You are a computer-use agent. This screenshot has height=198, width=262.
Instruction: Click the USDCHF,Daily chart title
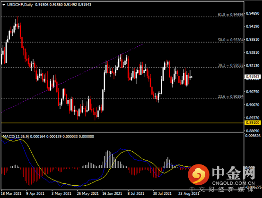tap(20, 5)
